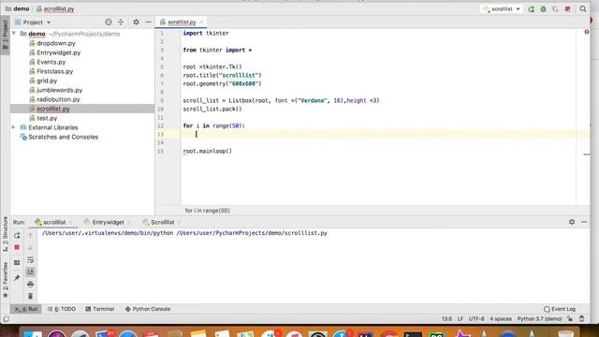599x337 pixels.
Task: Open run configuration scrolllist dropdown
Action: coord(502,8)
